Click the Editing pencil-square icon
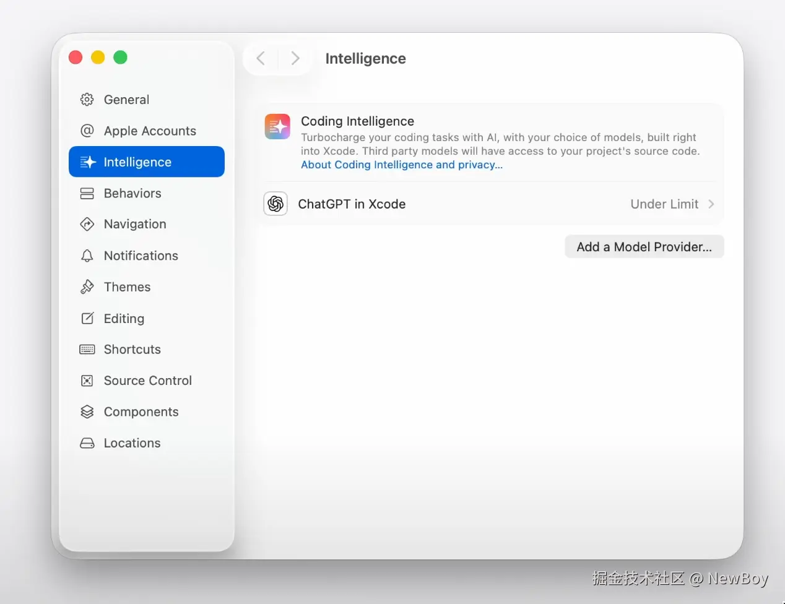 point(87,318)
